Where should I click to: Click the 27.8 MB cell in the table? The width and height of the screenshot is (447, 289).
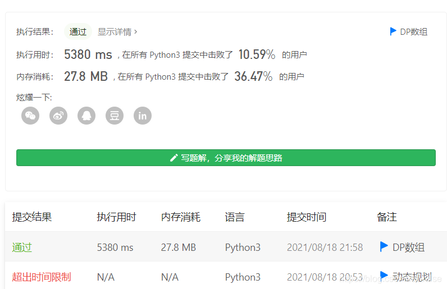[179, 247]
